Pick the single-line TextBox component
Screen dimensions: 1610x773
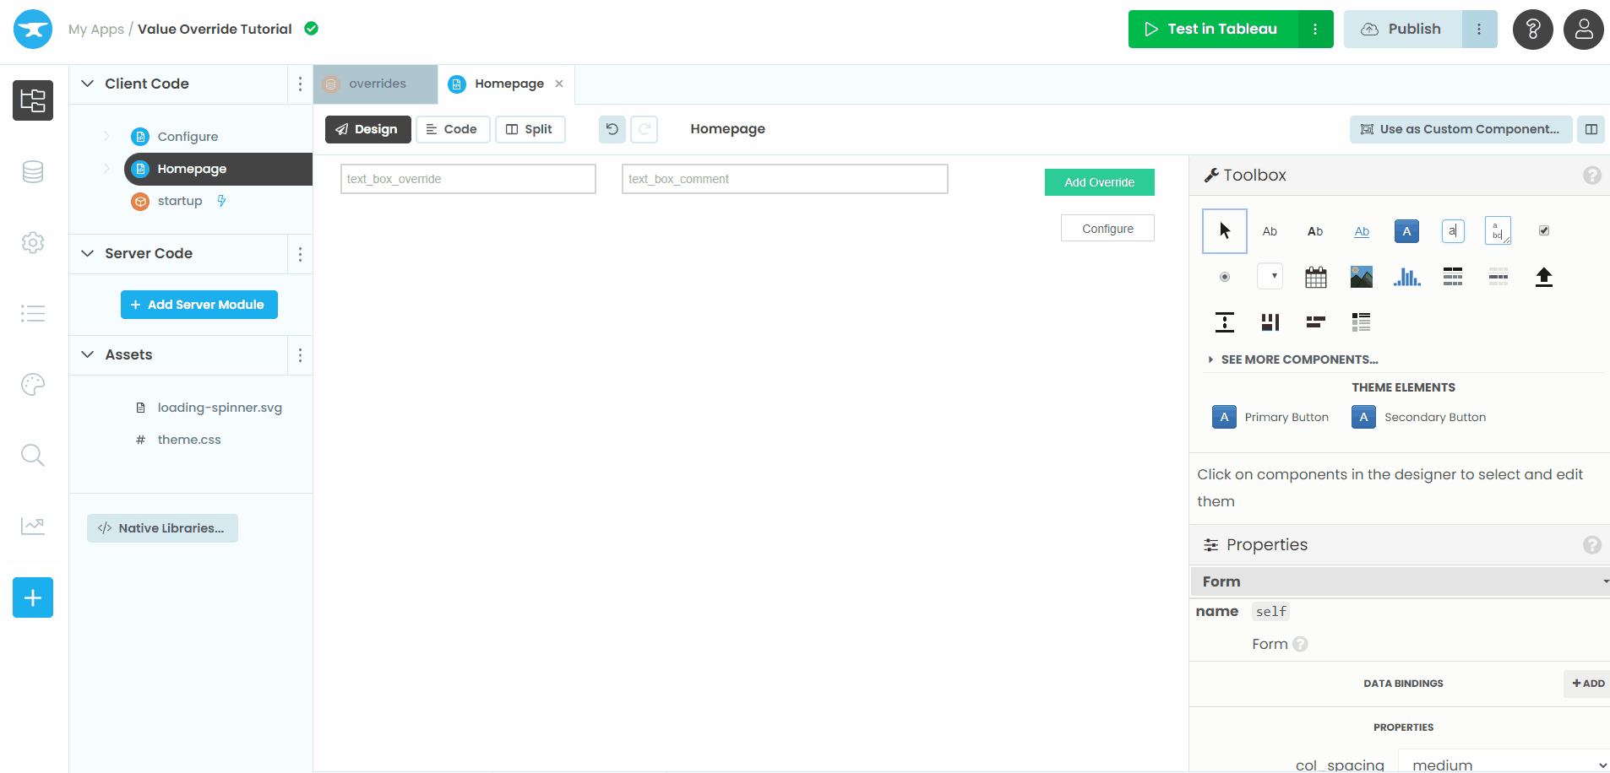(1452, 230)
